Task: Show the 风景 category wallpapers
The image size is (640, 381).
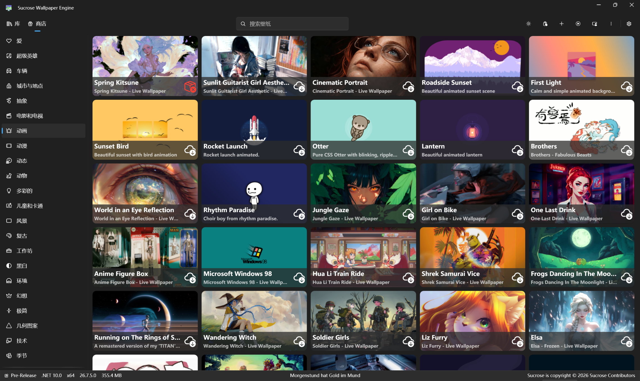Action: 44,221
